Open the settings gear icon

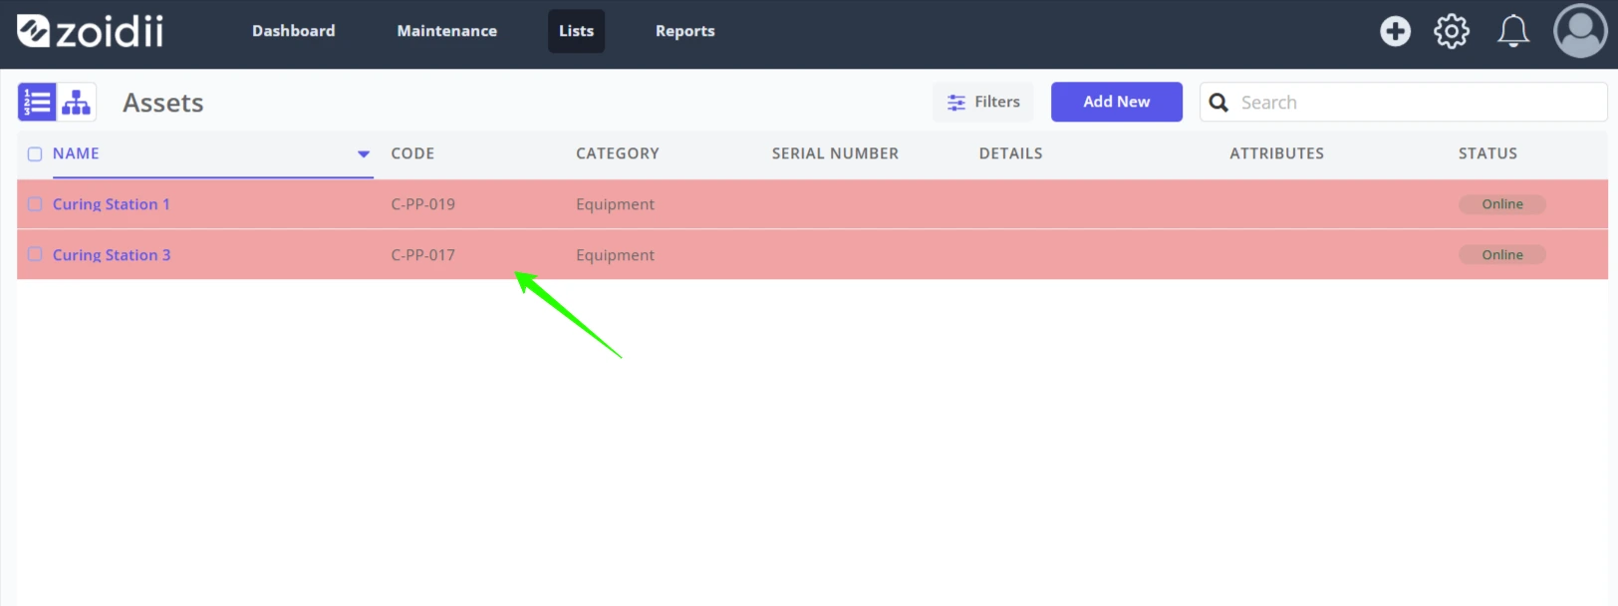click(1452, 31)
